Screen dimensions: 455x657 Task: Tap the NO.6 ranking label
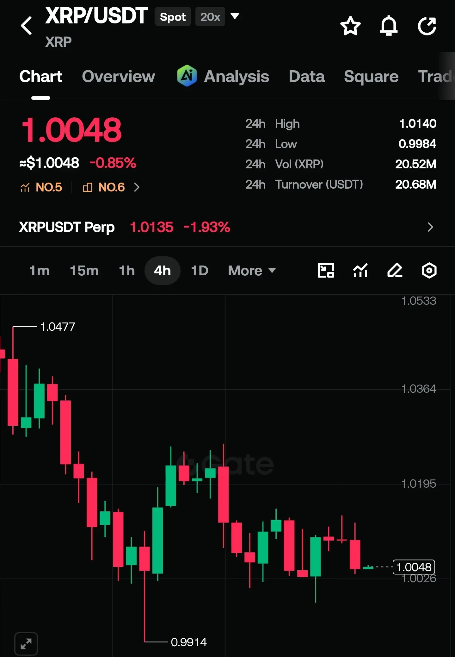pos(111,187)
